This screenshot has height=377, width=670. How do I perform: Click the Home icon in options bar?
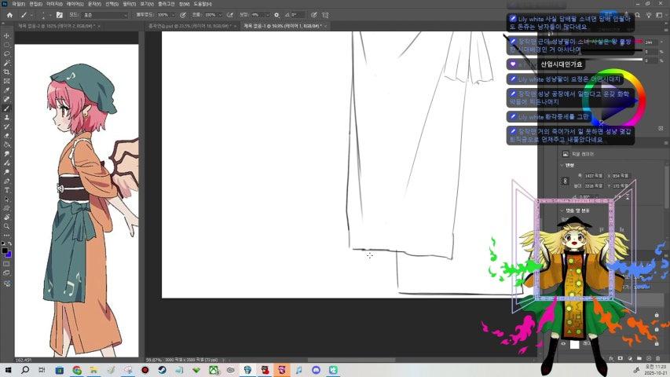(8, 15)
